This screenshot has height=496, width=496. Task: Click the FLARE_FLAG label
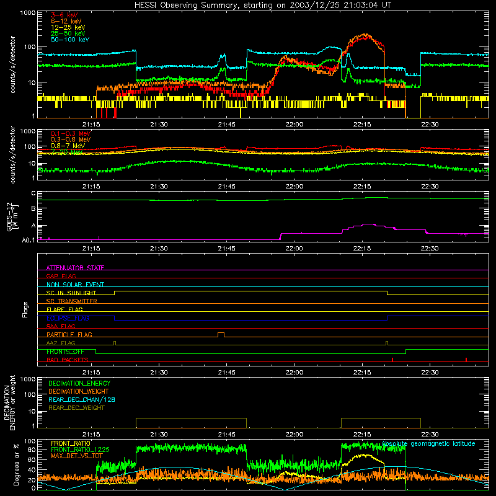click(64, 309)
